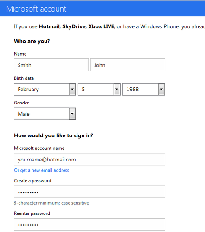205x232 pixels.
Task: Click the 'Microsoft account name' label
Action: (x=39, y=148)
